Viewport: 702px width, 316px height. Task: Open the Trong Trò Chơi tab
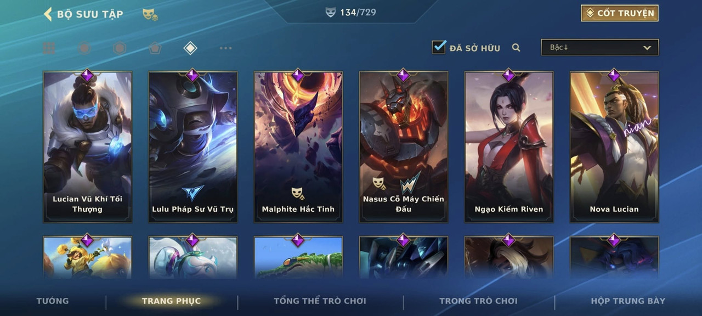pyautogui.click(x=478, y=301)
